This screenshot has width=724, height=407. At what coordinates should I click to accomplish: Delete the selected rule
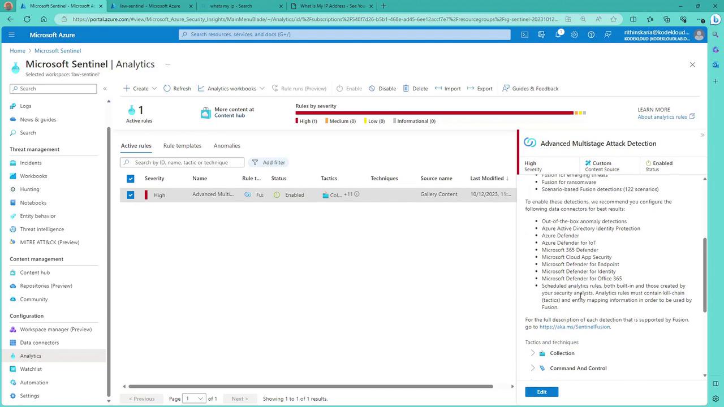[415, 89]
